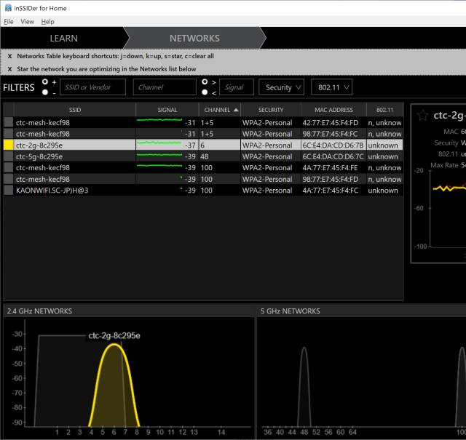Click the -37 signal value of ctc-2g-8c295e
This screenshot has width=466, height=440.
(190, 145)
